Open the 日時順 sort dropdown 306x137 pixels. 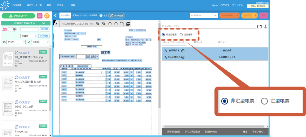pos(40,42)
